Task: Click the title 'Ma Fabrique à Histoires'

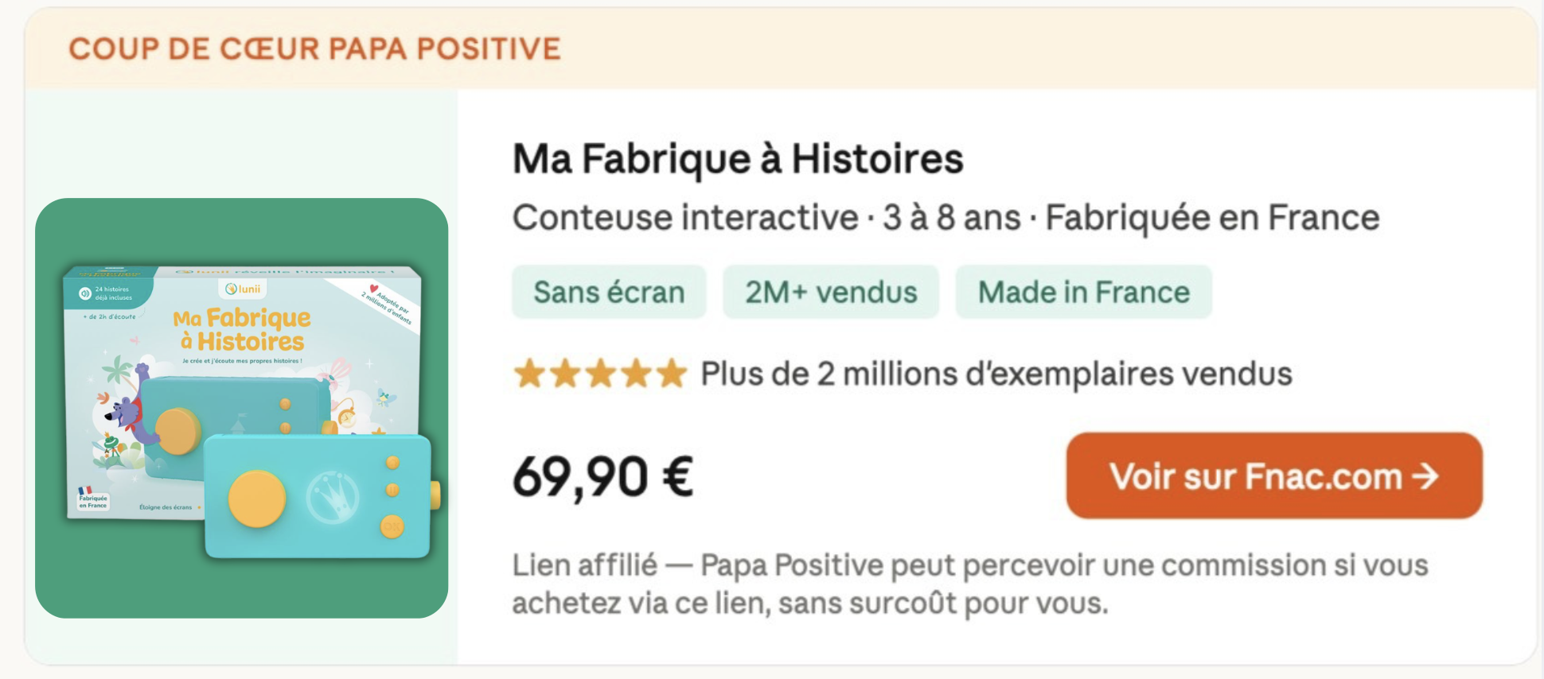Action: [738, 157]
